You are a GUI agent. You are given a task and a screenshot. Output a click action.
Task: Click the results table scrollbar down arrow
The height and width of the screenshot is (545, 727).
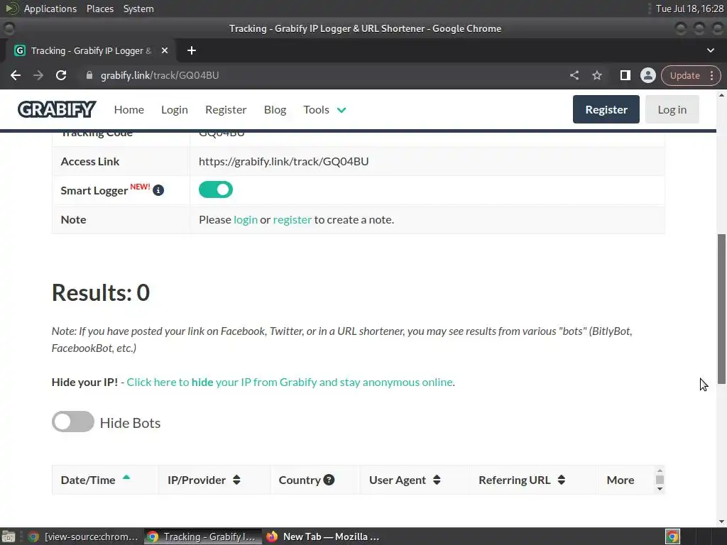(x=660, y=489)
